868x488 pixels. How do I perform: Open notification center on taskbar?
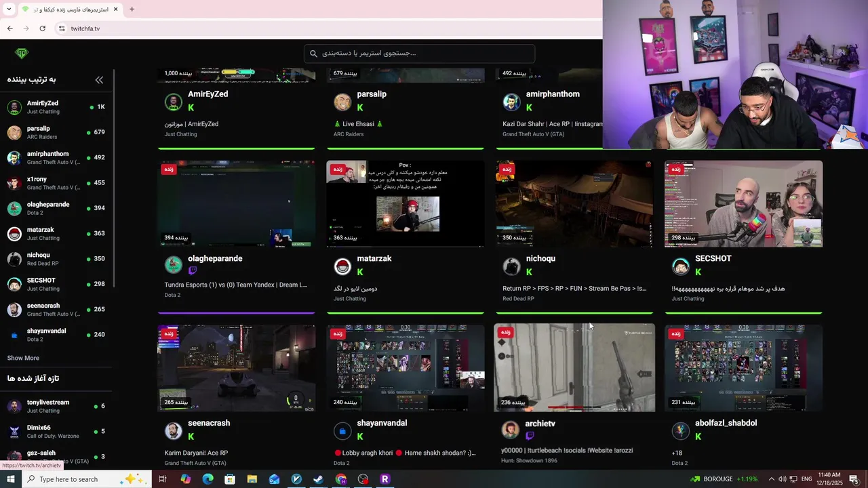pyautogui.click(x=854, y=479)
